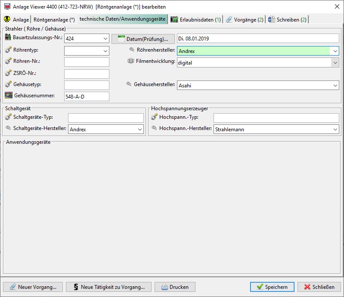Image resolution: width=344 pixels, height=297 pixels.
Task: Click the Neue Tätigkeit zu Vorgang button
Action: [108, 287]
